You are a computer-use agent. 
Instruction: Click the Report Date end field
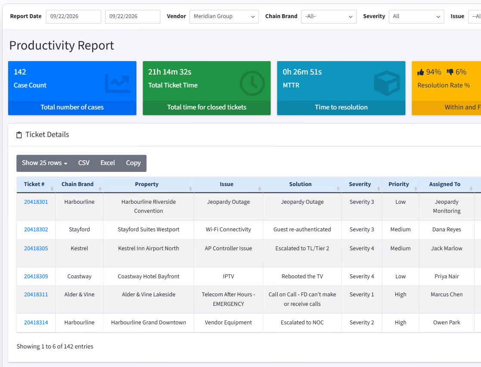[133, 16]
